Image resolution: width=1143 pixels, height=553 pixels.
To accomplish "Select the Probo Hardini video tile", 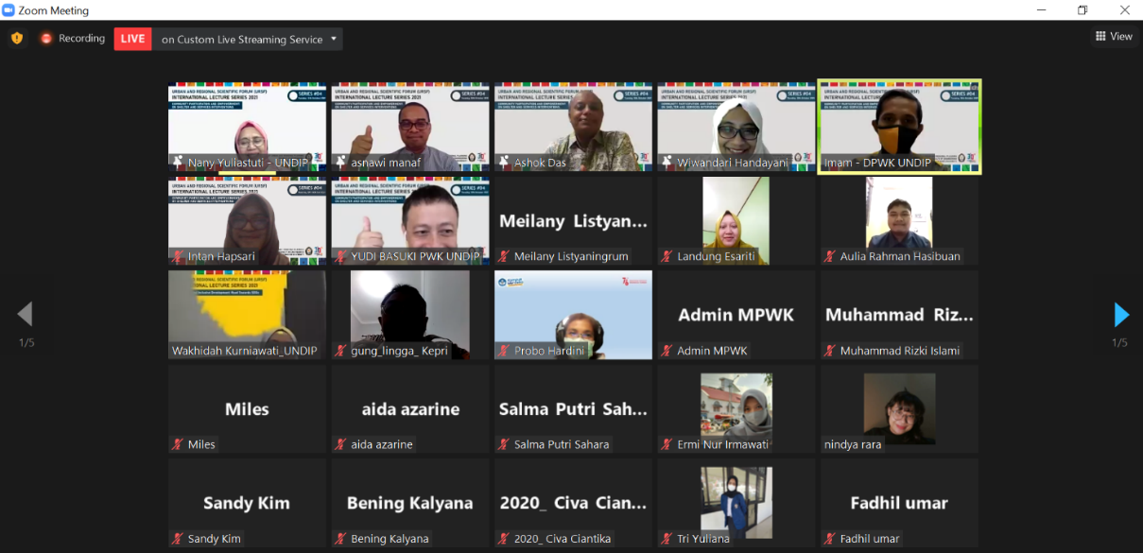I will (x=573, y=315).
